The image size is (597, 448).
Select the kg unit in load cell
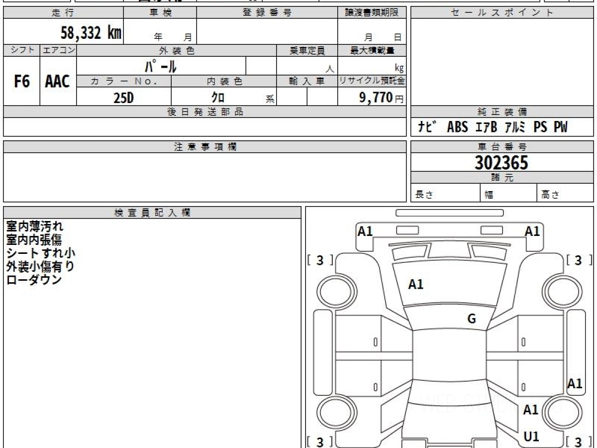pyautogui.click(x=399, y=68)
